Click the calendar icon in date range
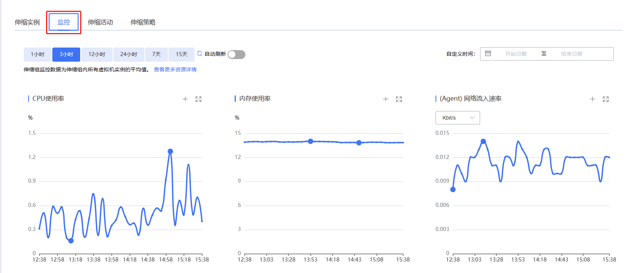This screenshot has width=636, height=273. click(x=488, y=54)
